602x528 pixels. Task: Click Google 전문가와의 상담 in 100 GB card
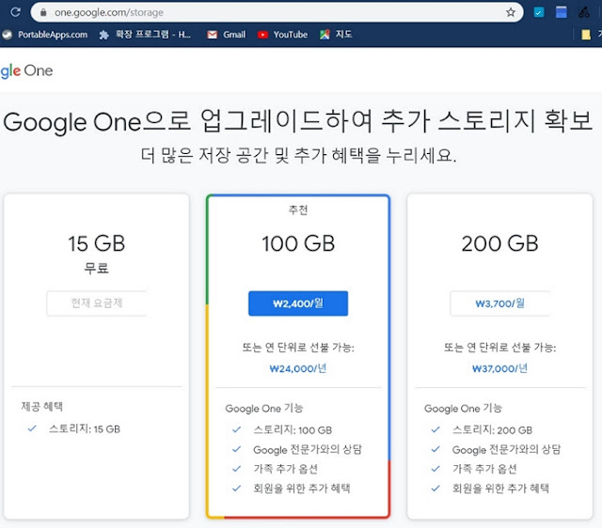[308, 449]
